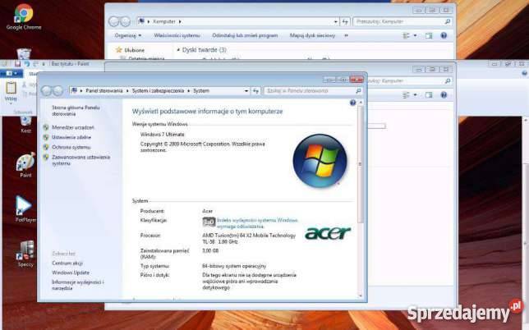Expand the Organizuj dropdown menu

pos(128,35)
